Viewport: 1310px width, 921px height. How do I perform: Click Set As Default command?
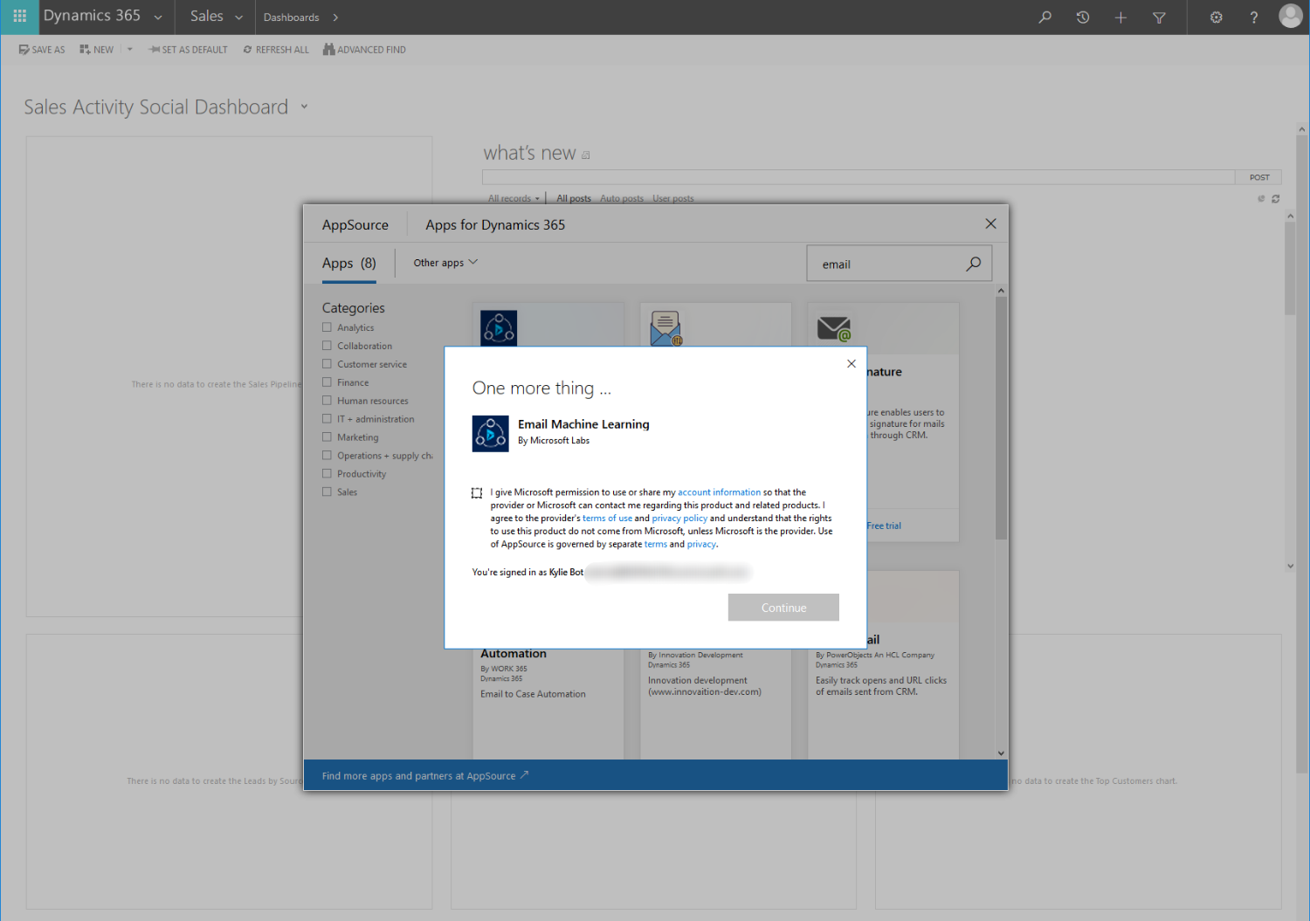pos(189,50)
